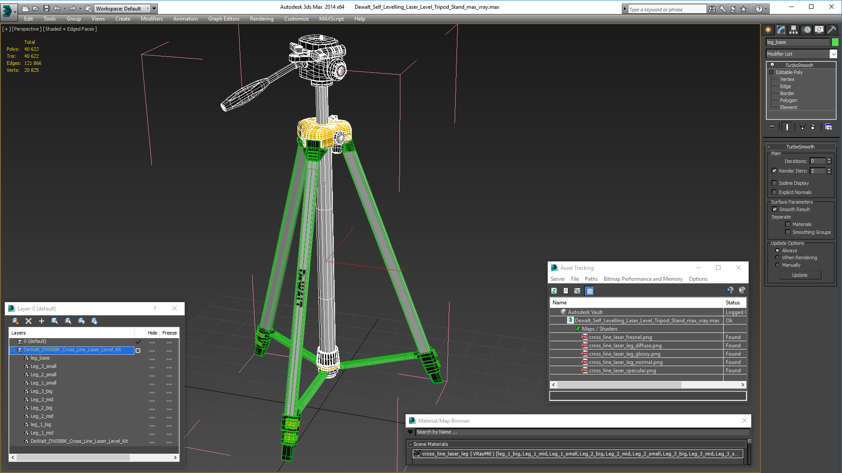Click the Save File disk icon

pos(46,8)
